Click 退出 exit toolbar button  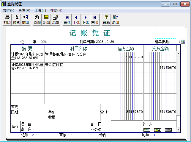116,20
